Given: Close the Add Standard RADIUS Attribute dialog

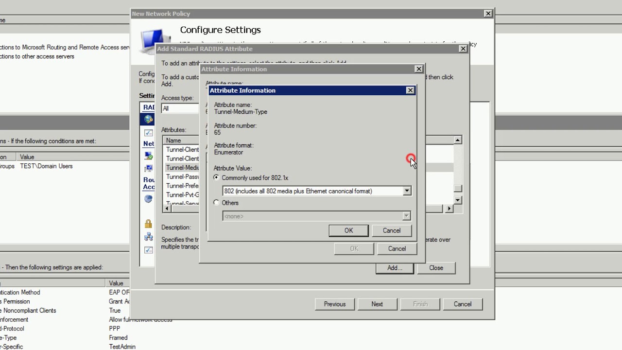Looking at the screenshot, I should [x=463, y=49].
